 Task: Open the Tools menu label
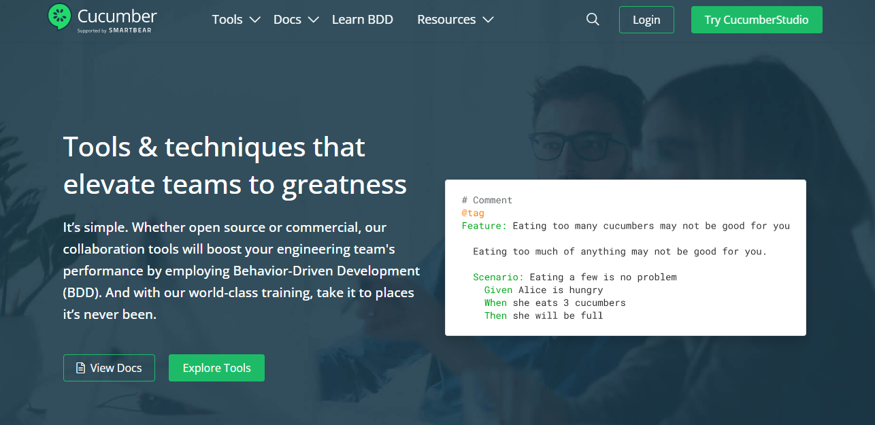click(227, 20)
